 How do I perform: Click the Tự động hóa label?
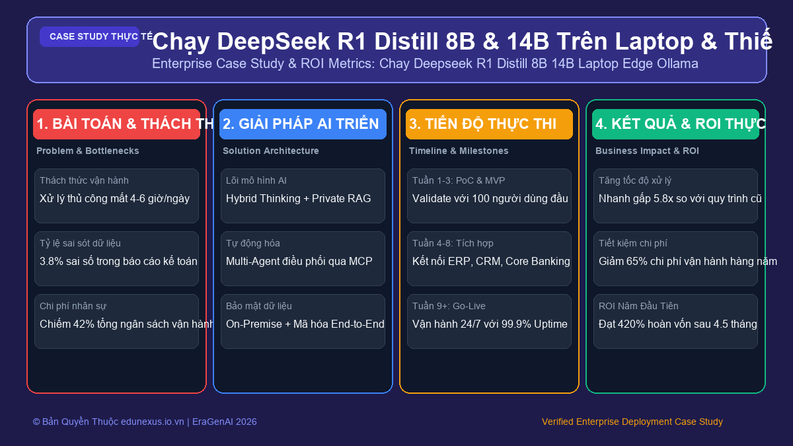(253, 243)
